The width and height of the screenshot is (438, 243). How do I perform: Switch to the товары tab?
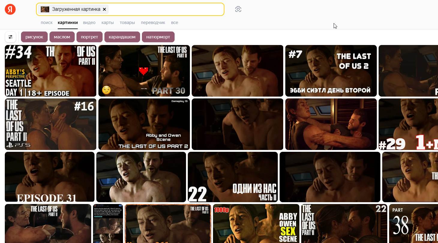[127, 22]
